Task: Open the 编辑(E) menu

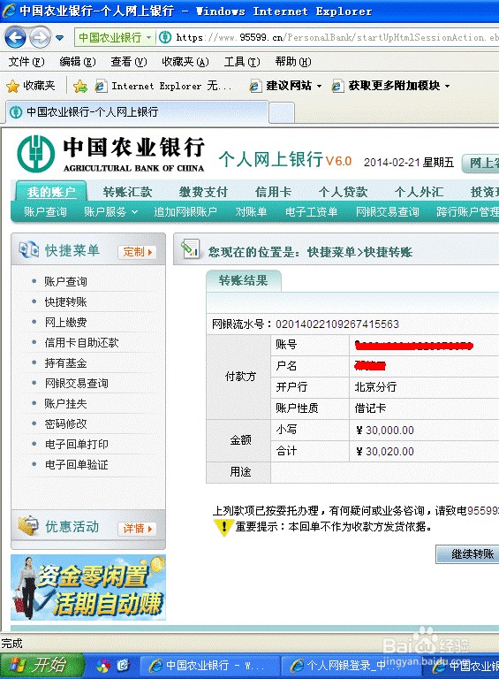Action: pyautogui.click(x=78, y=62)
